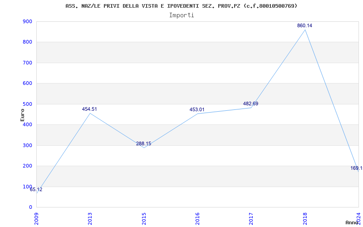The width and height of the screenshot is (363, 227).
Task: Click the 2013 x-axis year label
Action: [90, 219]
